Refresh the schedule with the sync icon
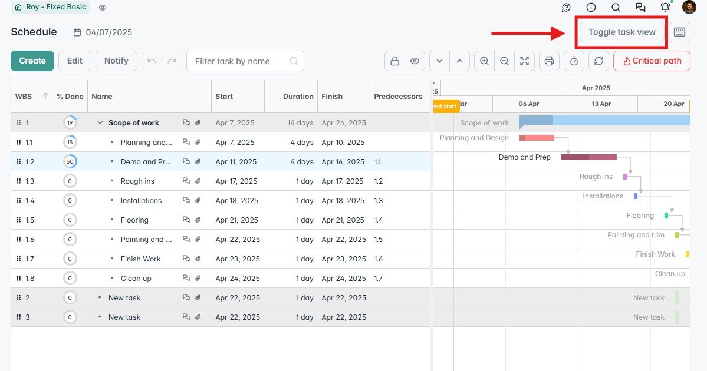 coord(598,61)
